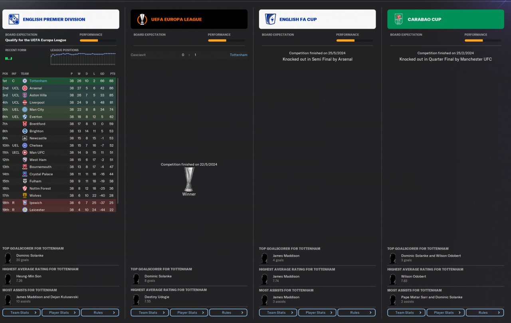The width and height of the screenshot is (511, 323).
Task: Open Rules for Carabao Cup
Action: click(485, 313)
